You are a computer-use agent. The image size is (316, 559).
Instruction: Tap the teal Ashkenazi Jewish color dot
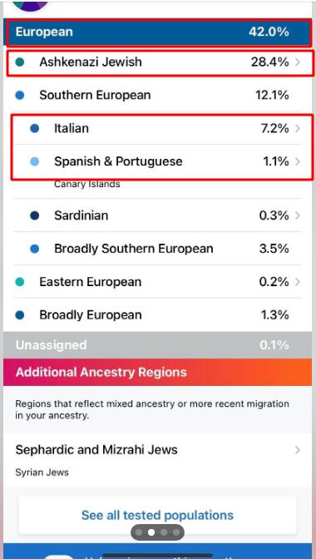[x=20, y=62]
